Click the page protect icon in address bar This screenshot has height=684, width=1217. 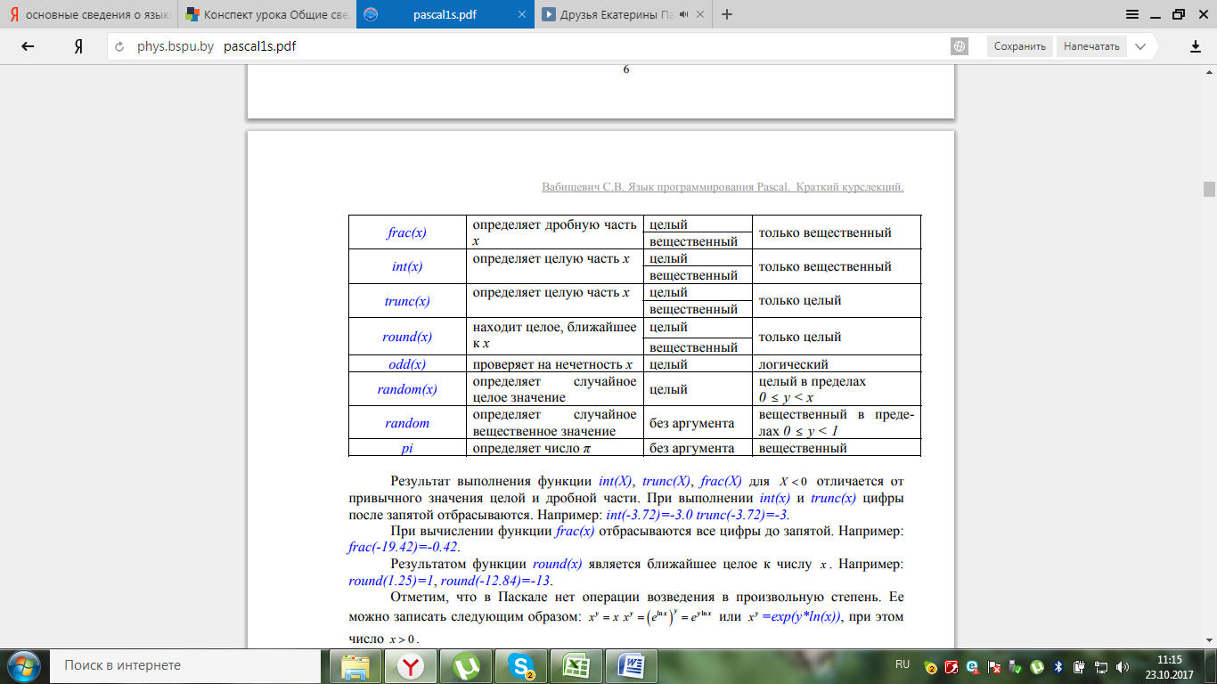pos(960,46)
